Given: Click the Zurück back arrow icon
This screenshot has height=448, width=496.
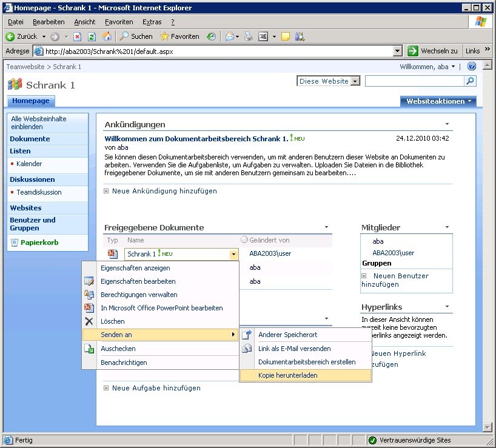Looking at the screenshot, I should click(10, 36).
